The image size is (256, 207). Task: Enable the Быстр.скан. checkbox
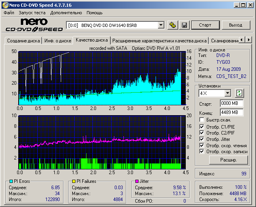202,120
